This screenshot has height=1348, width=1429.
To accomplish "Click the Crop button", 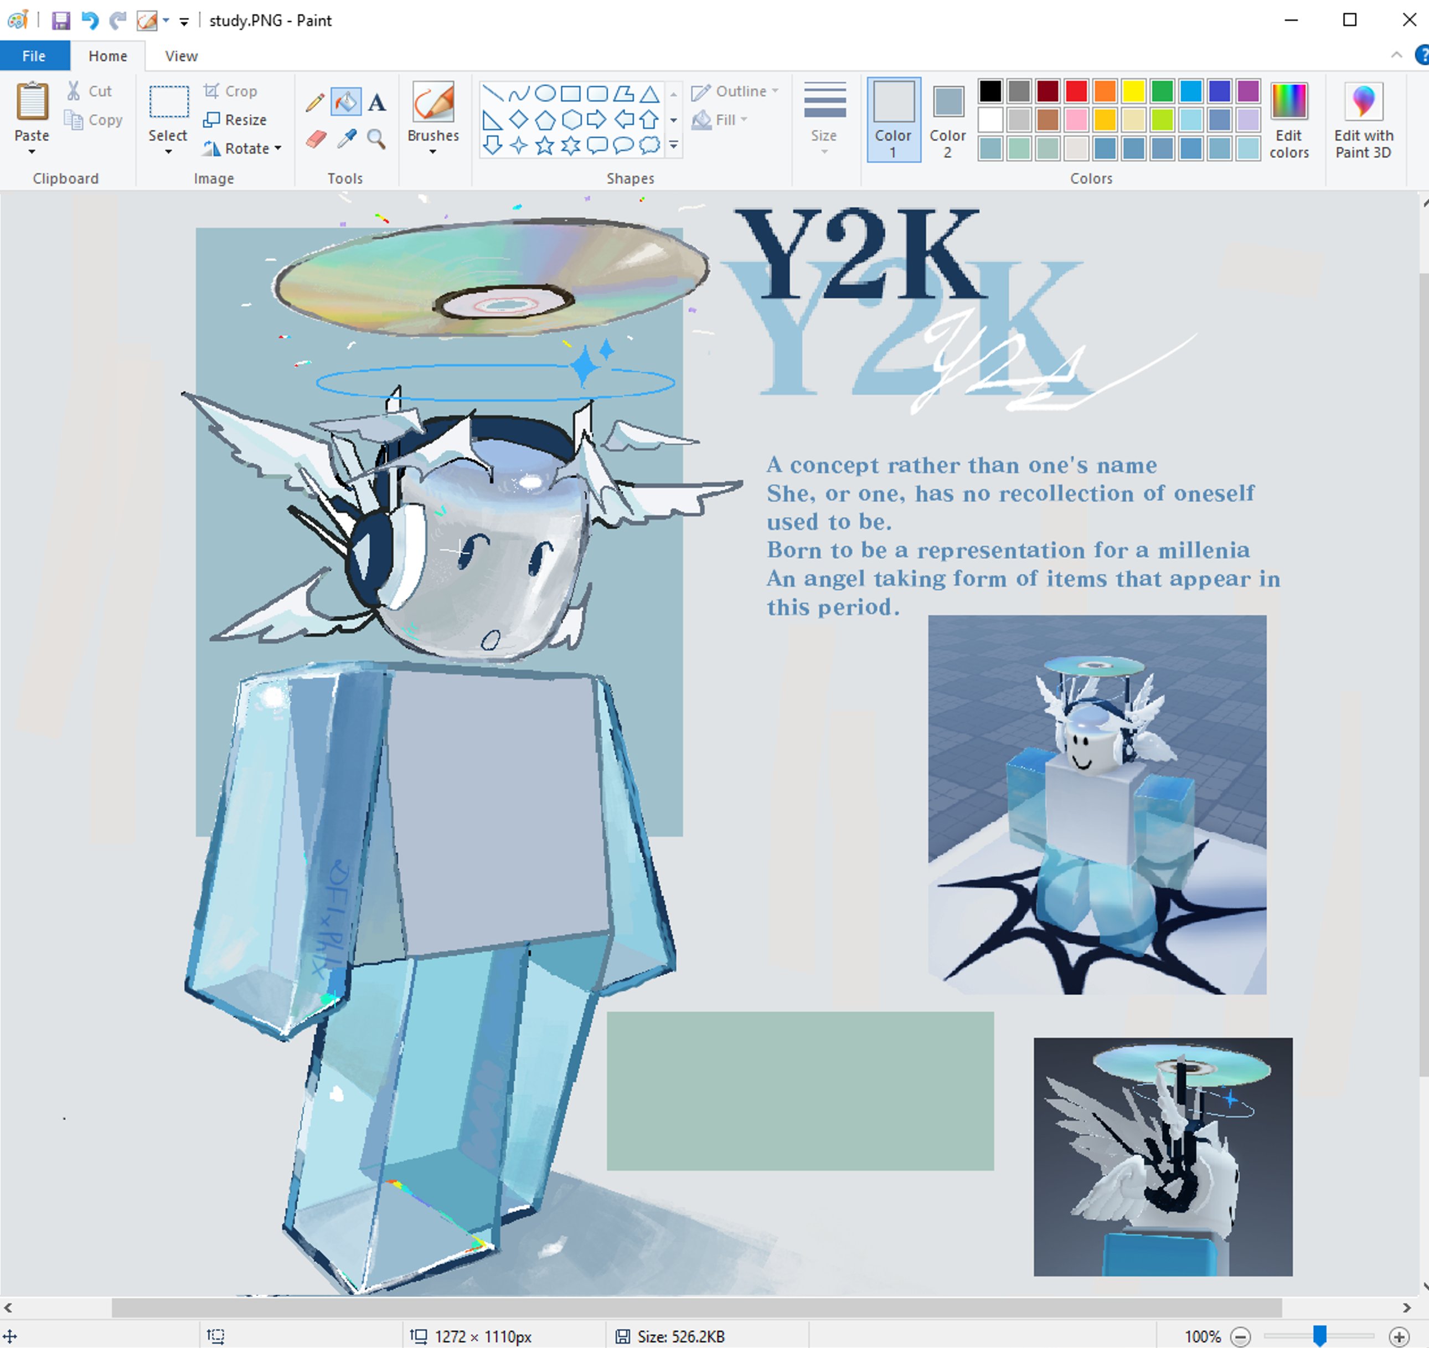I will click(x=231, y=91).
